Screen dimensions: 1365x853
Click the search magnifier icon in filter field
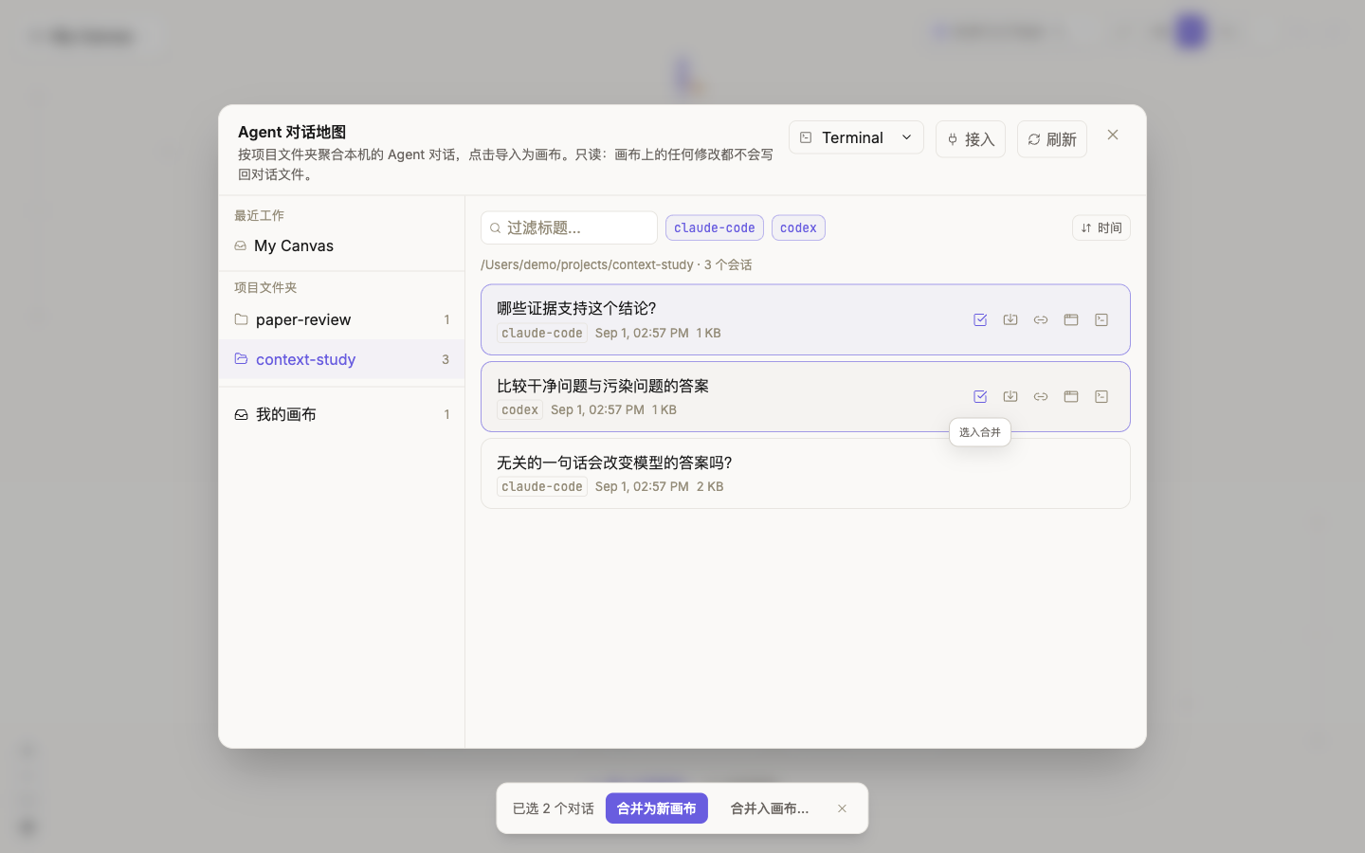point(495,228)
